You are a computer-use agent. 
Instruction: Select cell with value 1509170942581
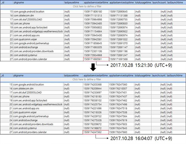pyautogui.click(x=96, y=39)
